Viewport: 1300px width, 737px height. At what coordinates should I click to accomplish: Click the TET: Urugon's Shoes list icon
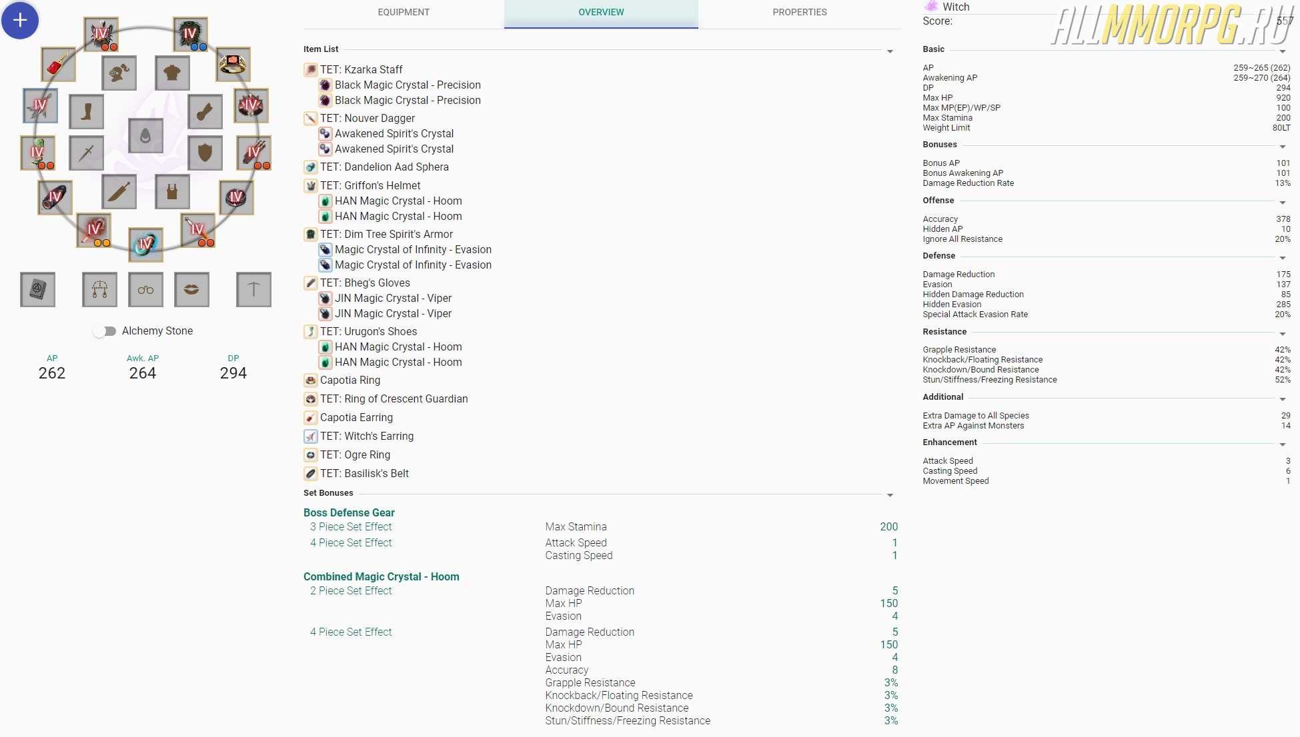pyautogui.click(x=310, y=332)
